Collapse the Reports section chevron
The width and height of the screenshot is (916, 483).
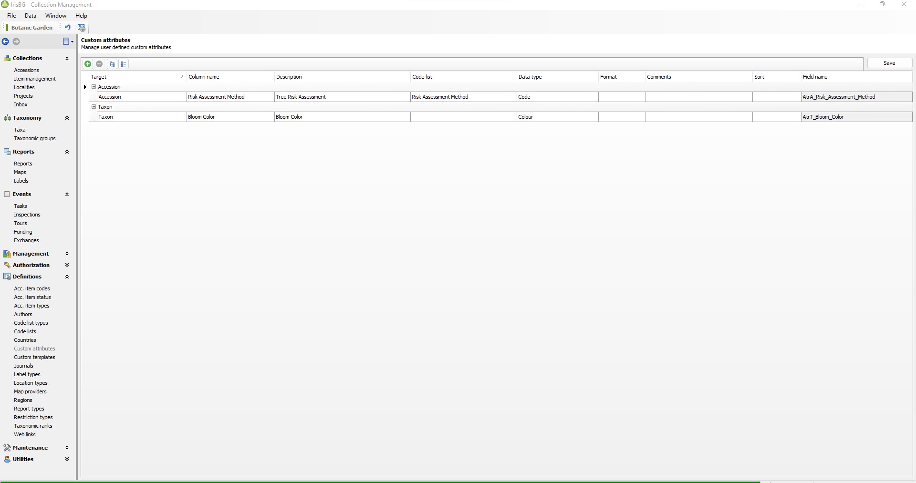point(67,152)
